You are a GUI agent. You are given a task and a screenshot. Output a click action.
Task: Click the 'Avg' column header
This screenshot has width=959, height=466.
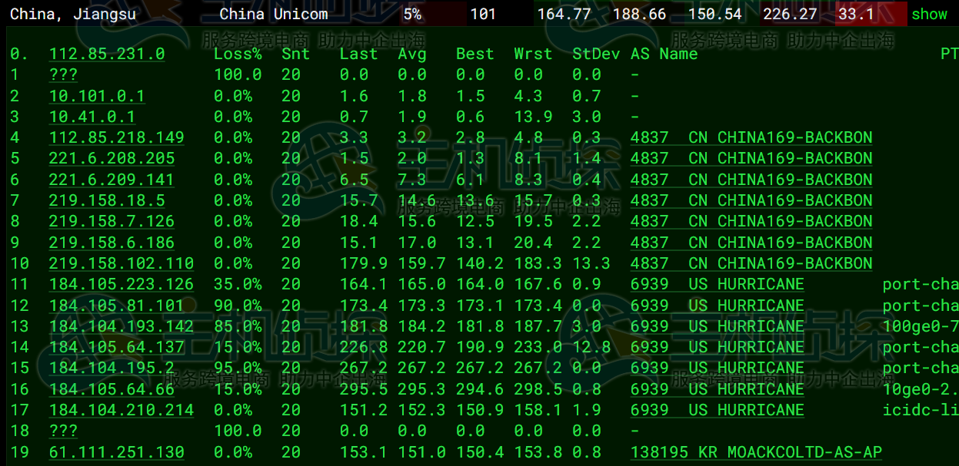pos(412,54)
